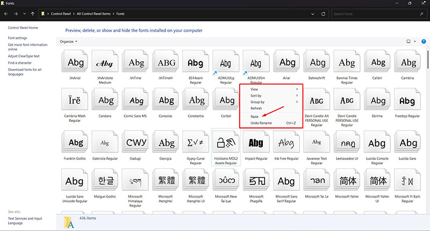Select the Cambria font icon
The height and width of the screenshot is (231, 430).
pos(407,61)
